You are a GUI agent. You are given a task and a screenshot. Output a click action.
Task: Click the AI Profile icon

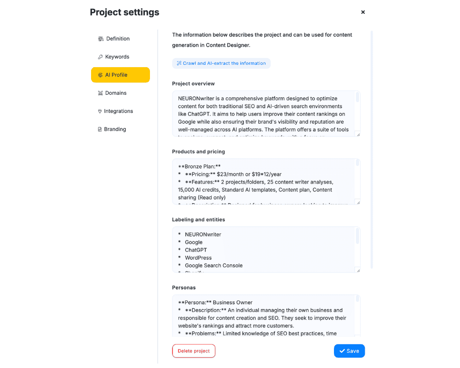coord(100,75)
